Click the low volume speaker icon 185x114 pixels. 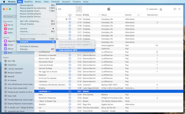tap(147, 9)
